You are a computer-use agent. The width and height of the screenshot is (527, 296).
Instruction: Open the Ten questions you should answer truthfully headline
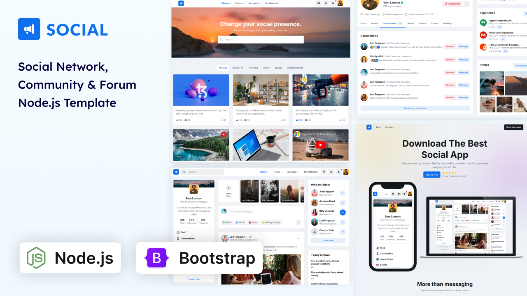[325, 262]
